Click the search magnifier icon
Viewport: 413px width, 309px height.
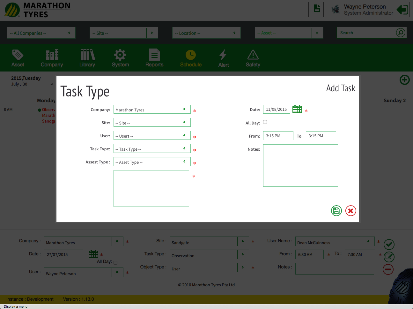pos(400,33)
